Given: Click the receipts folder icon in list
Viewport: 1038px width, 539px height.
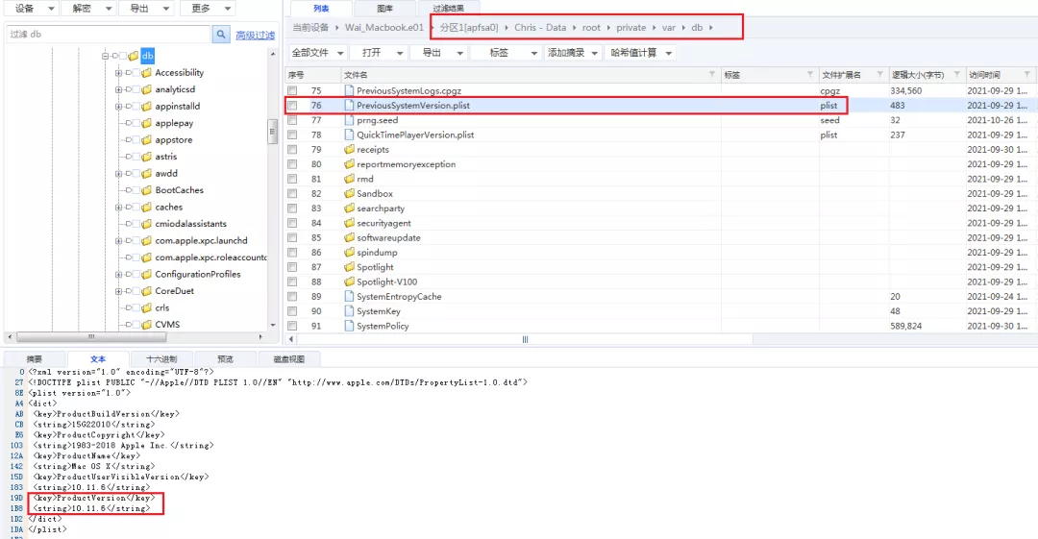Looking at the screenshot, I should click(x=350, y=149).
